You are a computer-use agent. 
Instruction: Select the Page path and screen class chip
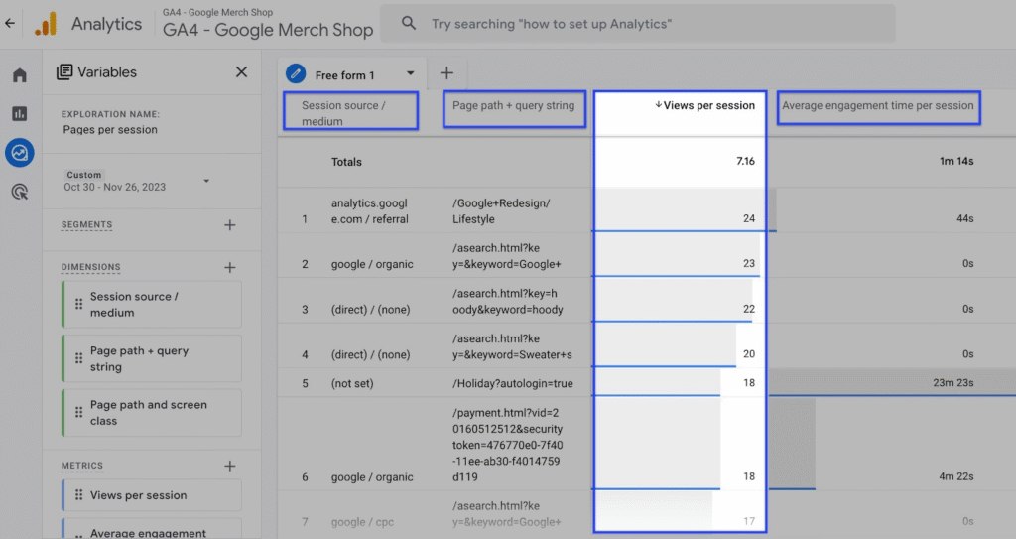pos(152,413)
